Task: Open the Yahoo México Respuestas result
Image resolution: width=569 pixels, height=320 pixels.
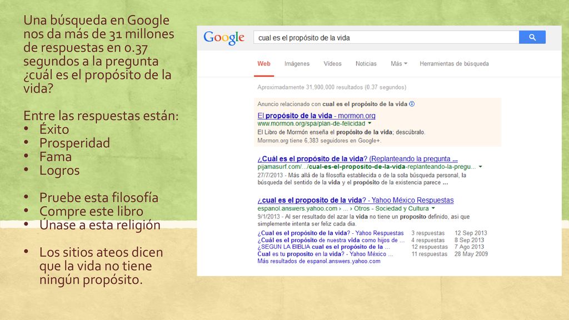Action: tap(356, 200)
